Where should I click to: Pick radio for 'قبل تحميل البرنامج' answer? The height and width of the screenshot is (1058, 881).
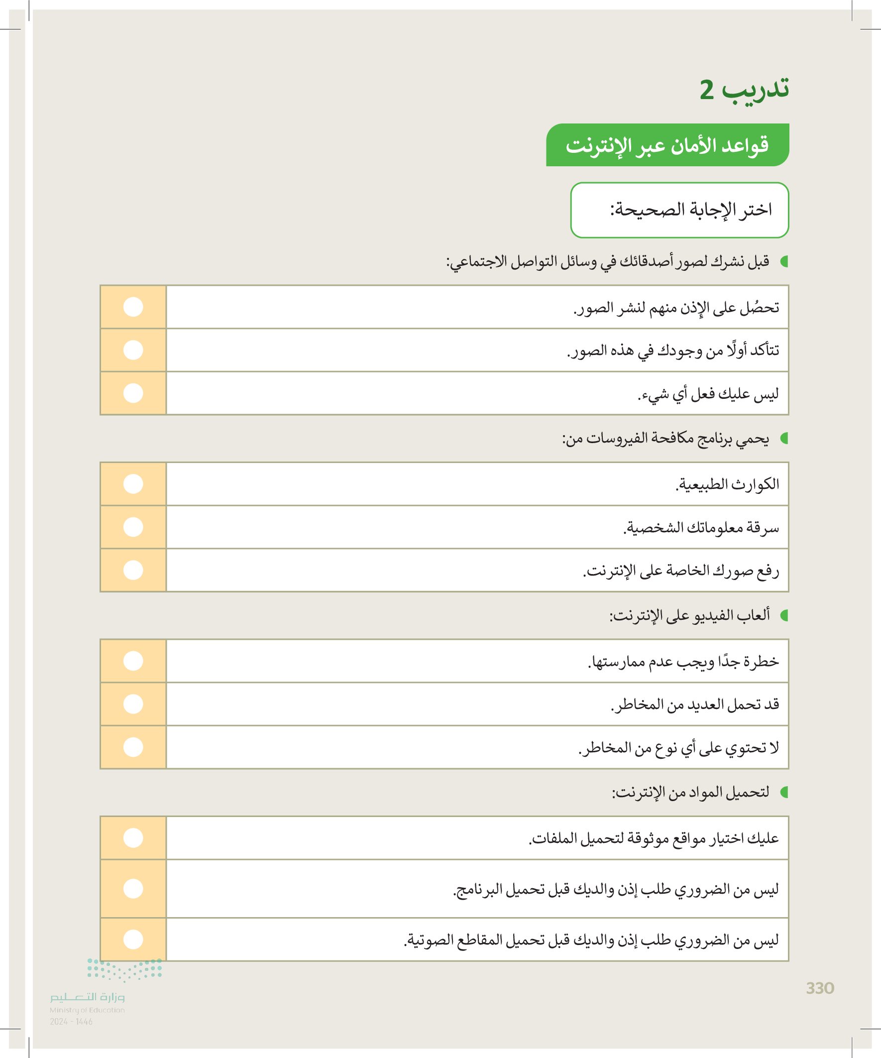coord(133,888)
